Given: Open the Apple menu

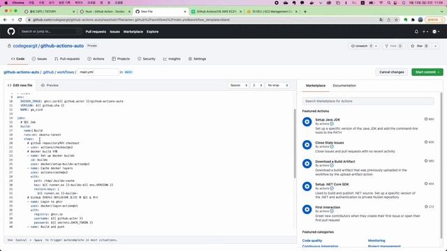Looking at the screenshot, I should pyautogui.click(x=6, y=3).
